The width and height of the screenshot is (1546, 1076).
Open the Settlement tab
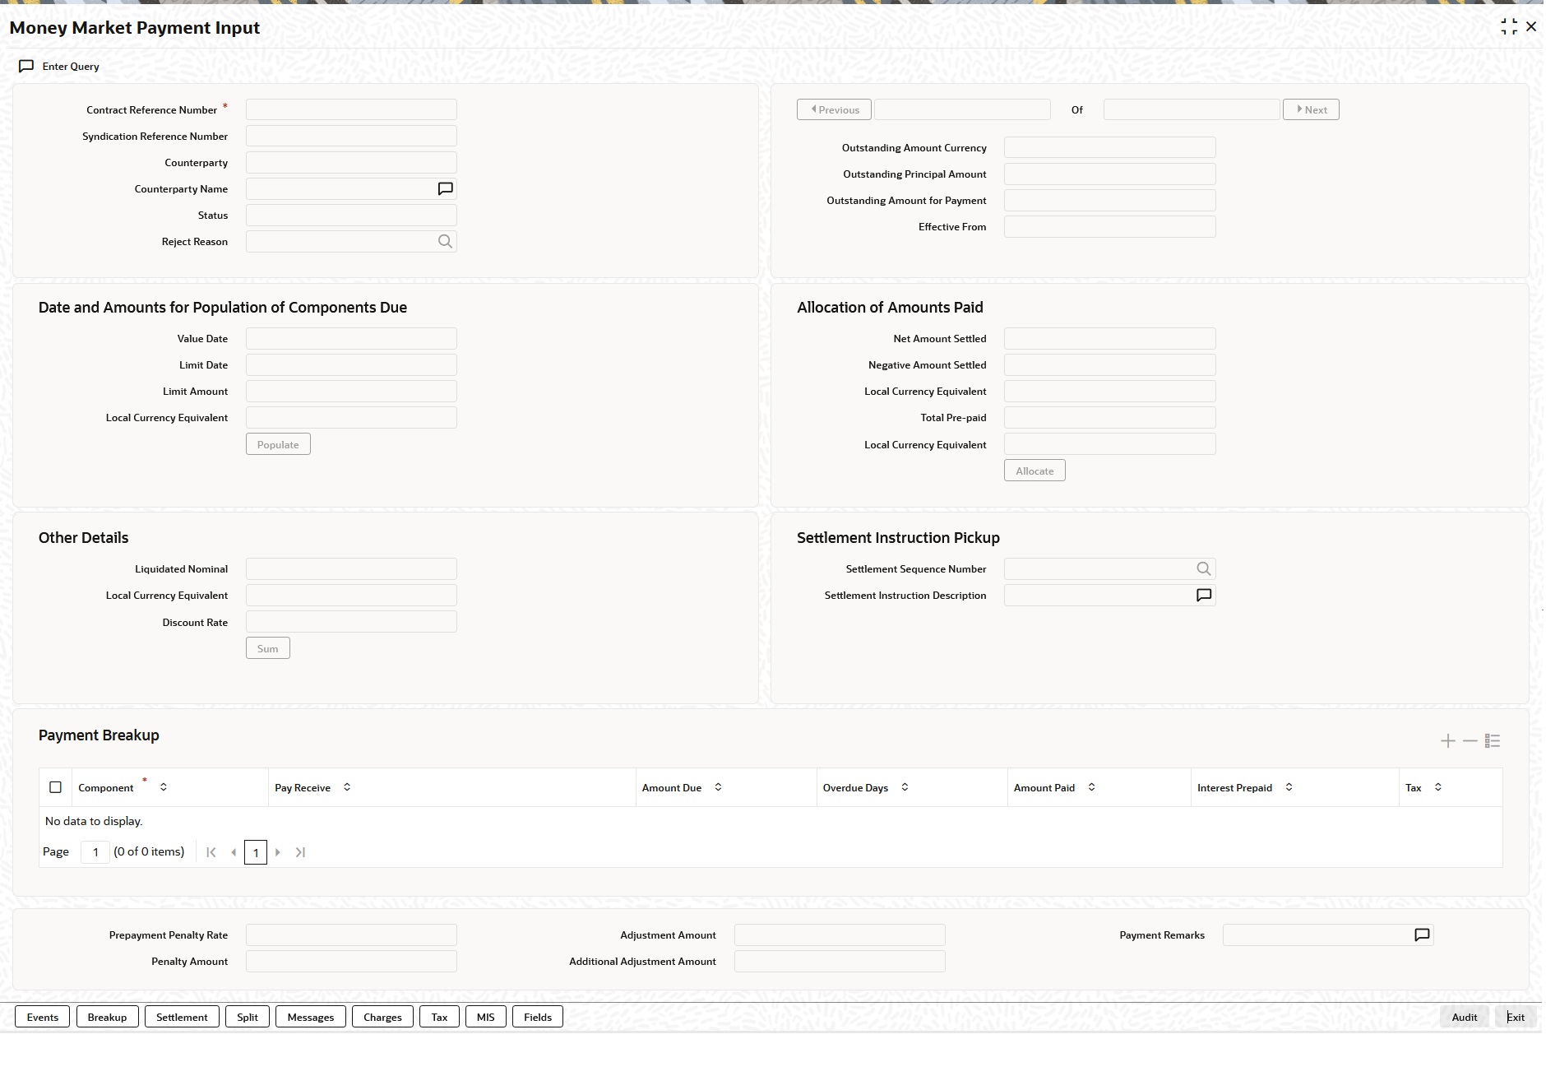point(182,1017)
